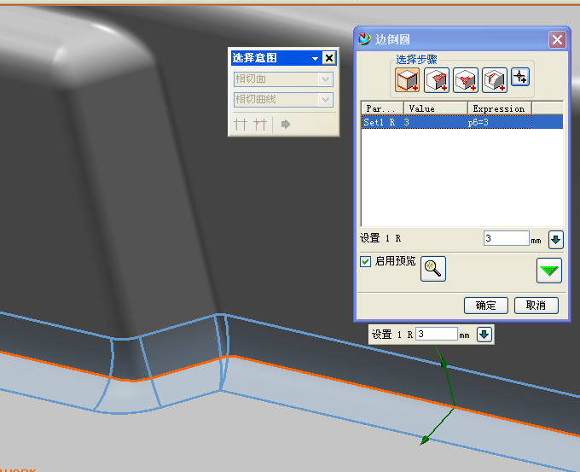
Task: Close the 选择意图 panel
Action: pos(329,58)
